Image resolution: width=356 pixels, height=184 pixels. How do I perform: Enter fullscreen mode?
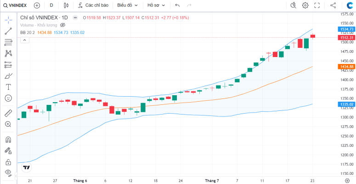point(317,5)
